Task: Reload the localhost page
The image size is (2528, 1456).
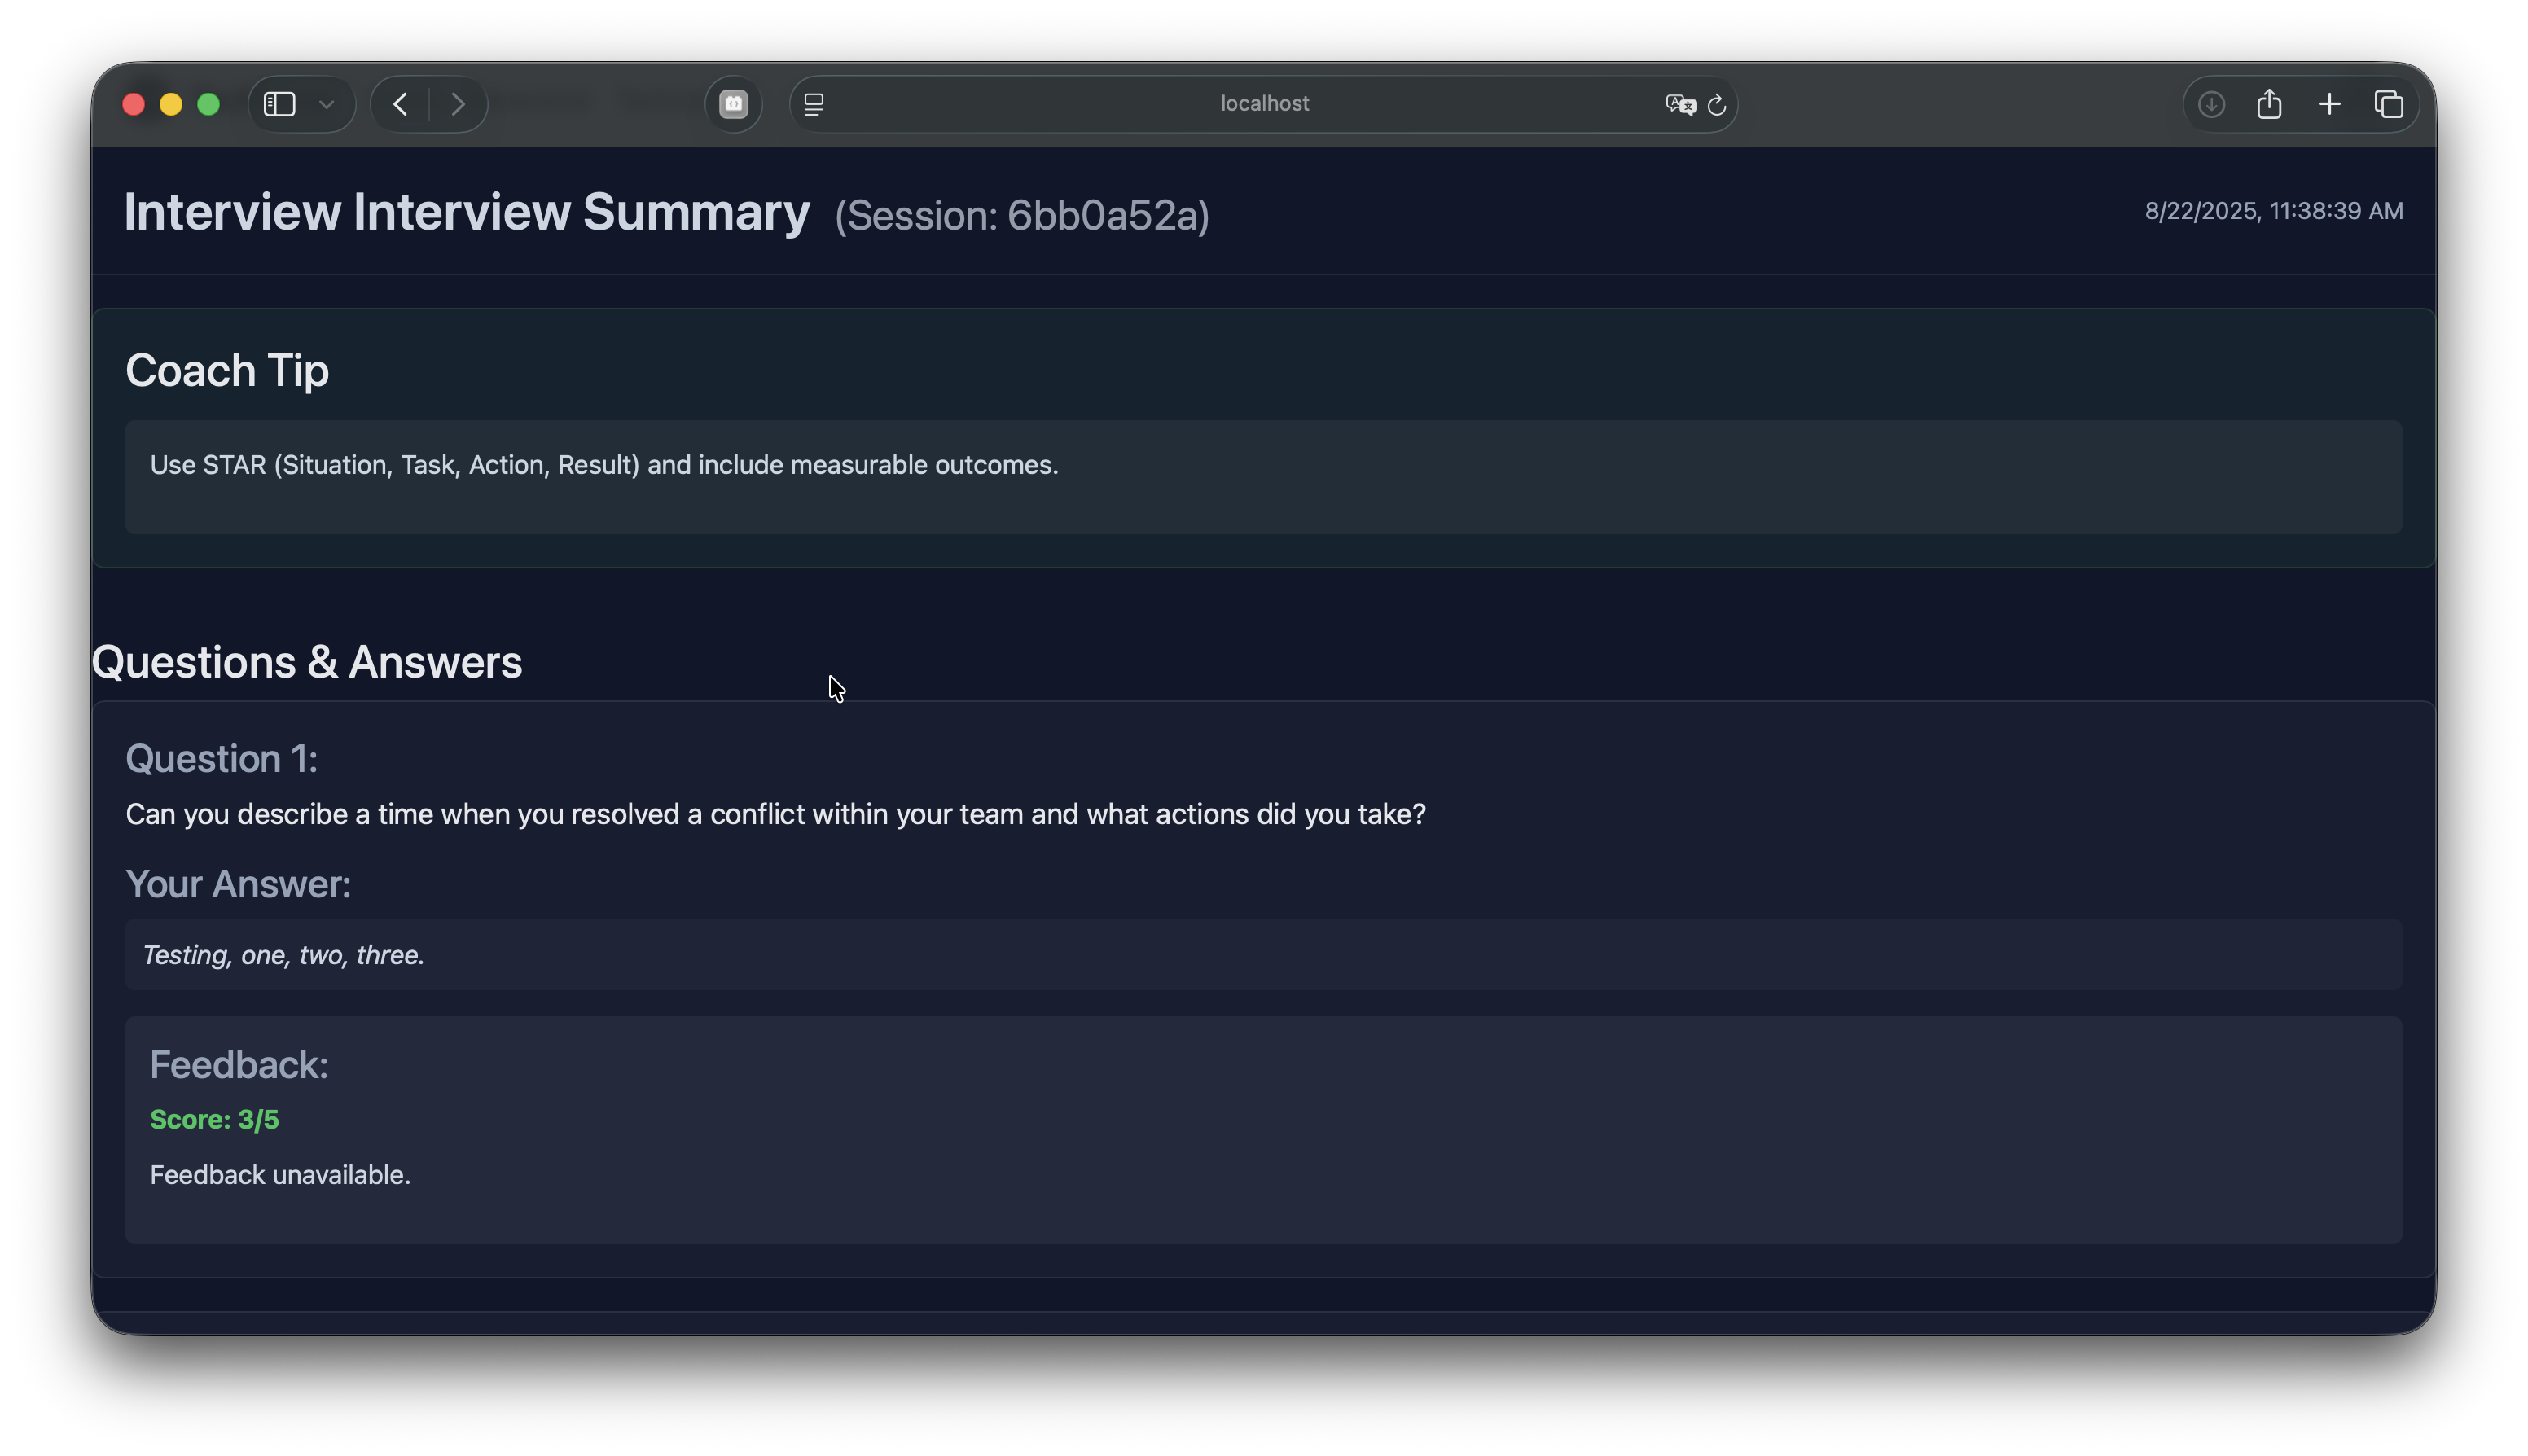Action: [1717, 104]
